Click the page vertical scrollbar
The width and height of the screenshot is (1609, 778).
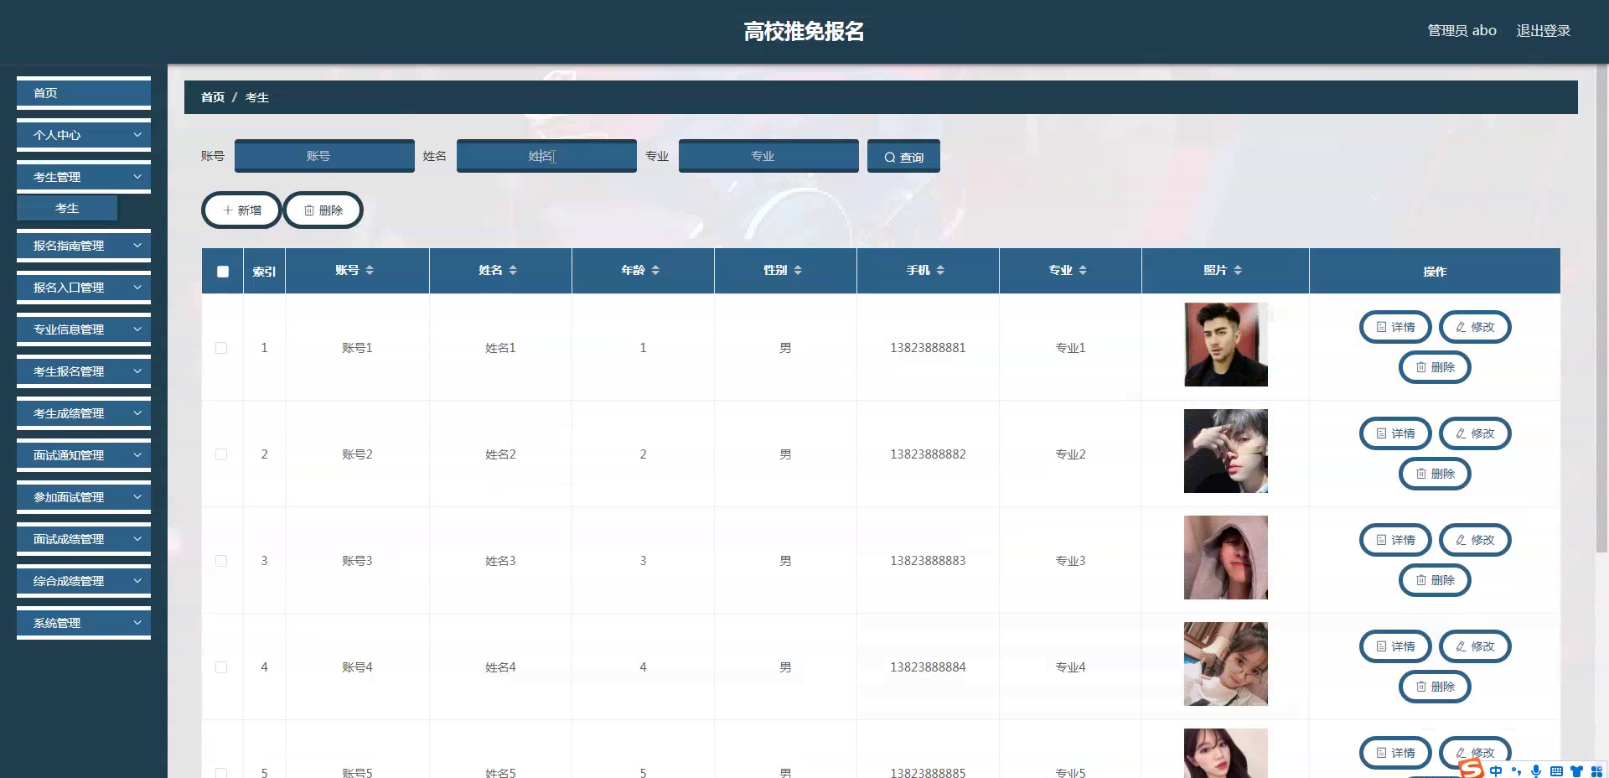tap(1601, 310)
